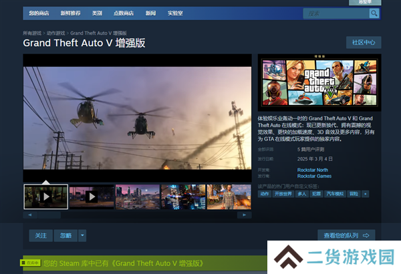Click the 所有游戏 breadcrumb

(32, 33)
